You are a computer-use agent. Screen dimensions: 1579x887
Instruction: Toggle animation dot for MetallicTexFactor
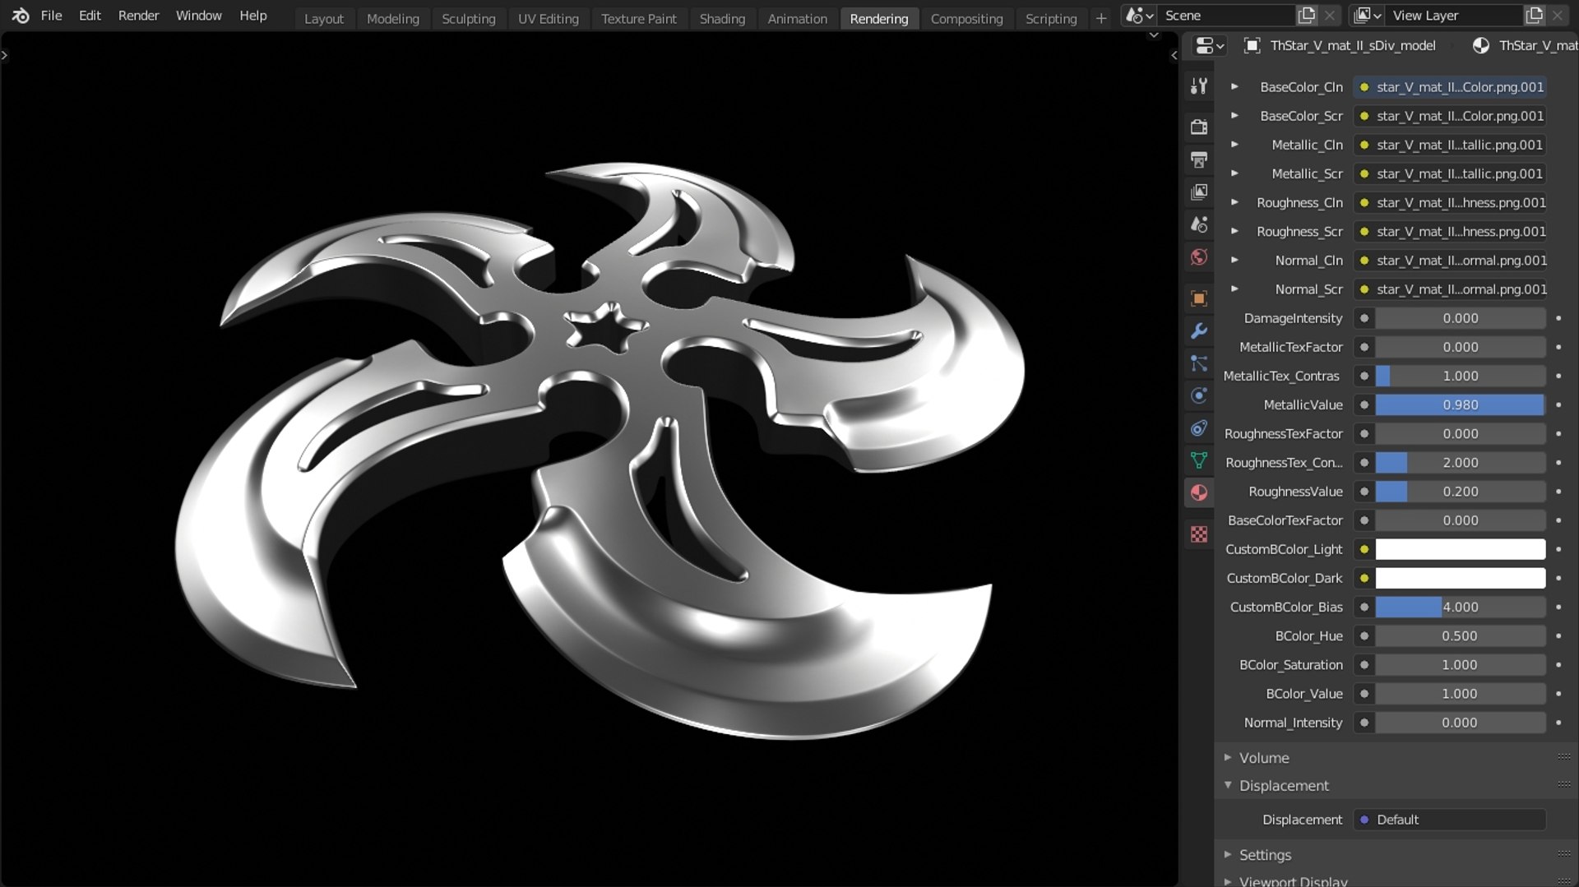pos(1558,347)
